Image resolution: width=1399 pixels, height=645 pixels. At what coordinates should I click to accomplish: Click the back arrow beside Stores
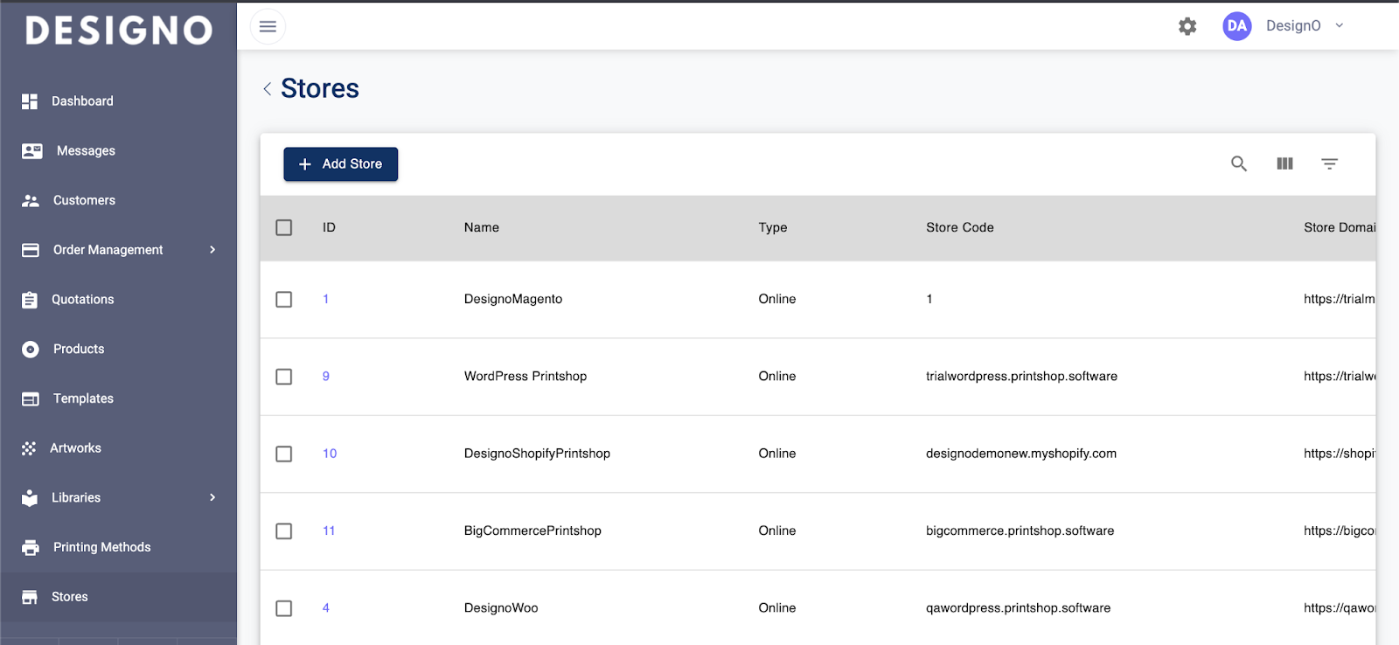267,89
